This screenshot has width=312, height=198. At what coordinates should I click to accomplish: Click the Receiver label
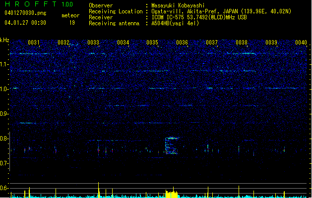point(101,17)
